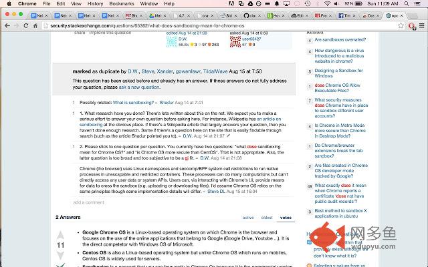Reload the page with refresh icon

click(26, 25)
